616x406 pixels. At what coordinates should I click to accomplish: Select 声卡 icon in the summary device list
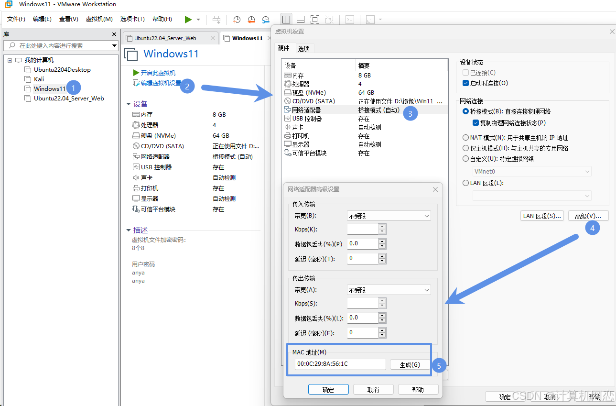click(136, 177)
